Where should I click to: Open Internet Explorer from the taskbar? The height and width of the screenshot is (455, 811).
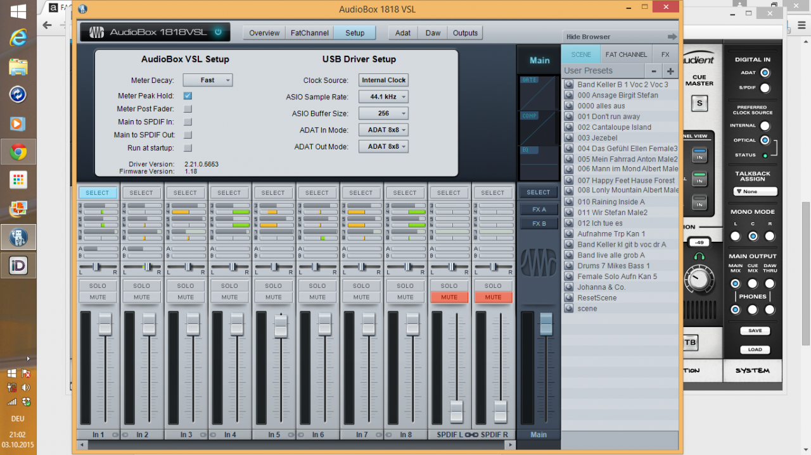(x=18, y=39)
